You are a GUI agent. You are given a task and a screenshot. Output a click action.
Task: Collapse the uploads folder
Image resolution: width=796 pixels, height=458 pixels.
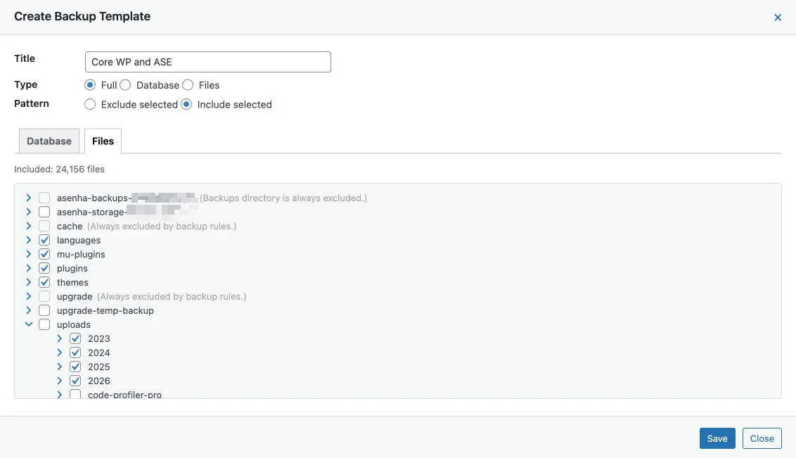[x=29, y=324]
